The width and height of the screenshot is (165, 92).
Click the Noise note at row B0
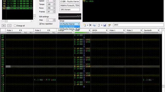[77, 40]
